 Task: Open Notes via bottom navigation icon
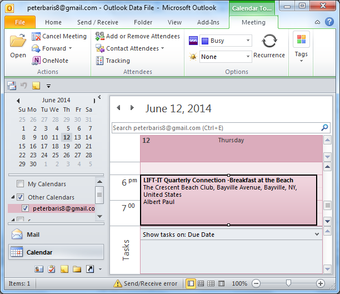coord(64,269)
